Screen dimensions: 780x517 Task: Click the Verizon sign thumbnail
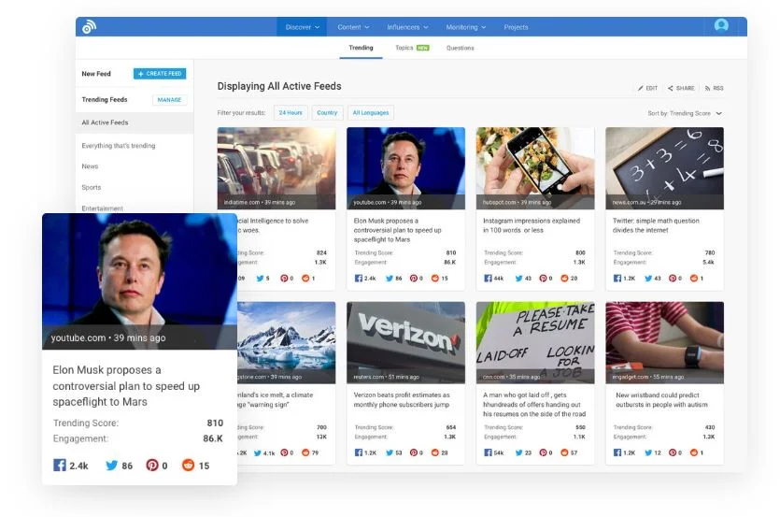(405, 342)
